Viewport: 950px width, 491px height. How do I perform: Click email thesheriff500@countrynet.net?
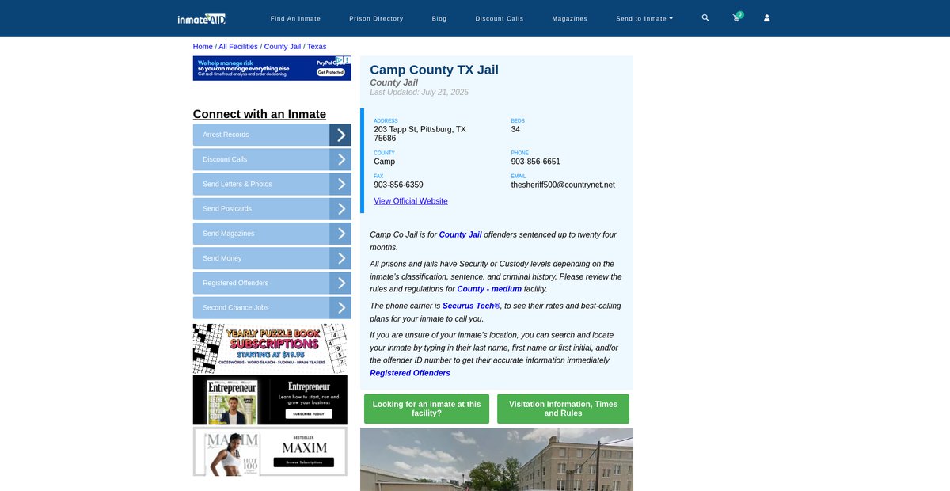[x=563, y=185]
